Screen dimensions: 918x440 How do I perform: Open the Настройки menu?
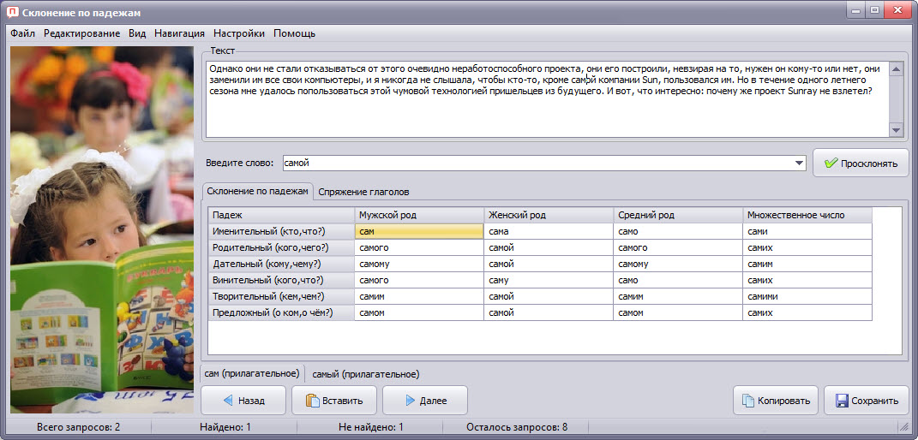[x=238, y=33]
